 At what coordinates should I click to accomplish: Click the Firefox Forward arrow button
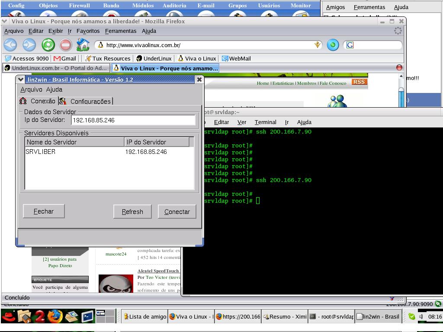[x=29, y=45]
